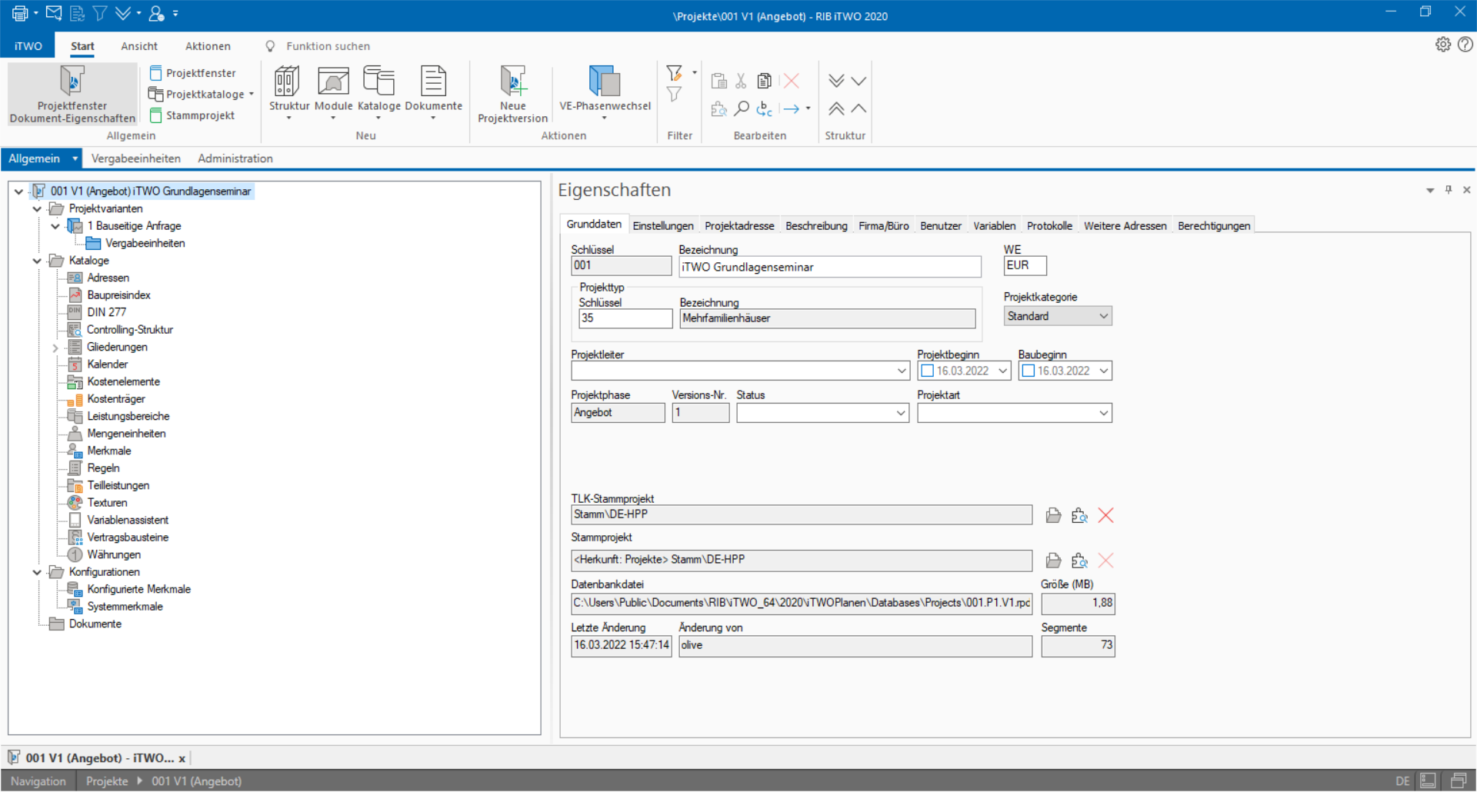Remove TLK-Stammprojekt with red X
The height and width of the screenshot is (792, 1477).
pos(1105,515)
